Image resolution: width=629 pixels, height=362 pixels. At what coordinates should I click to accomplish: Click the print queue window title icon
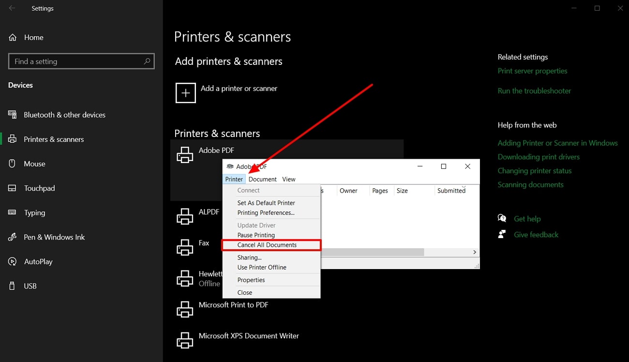pos(230,166)
